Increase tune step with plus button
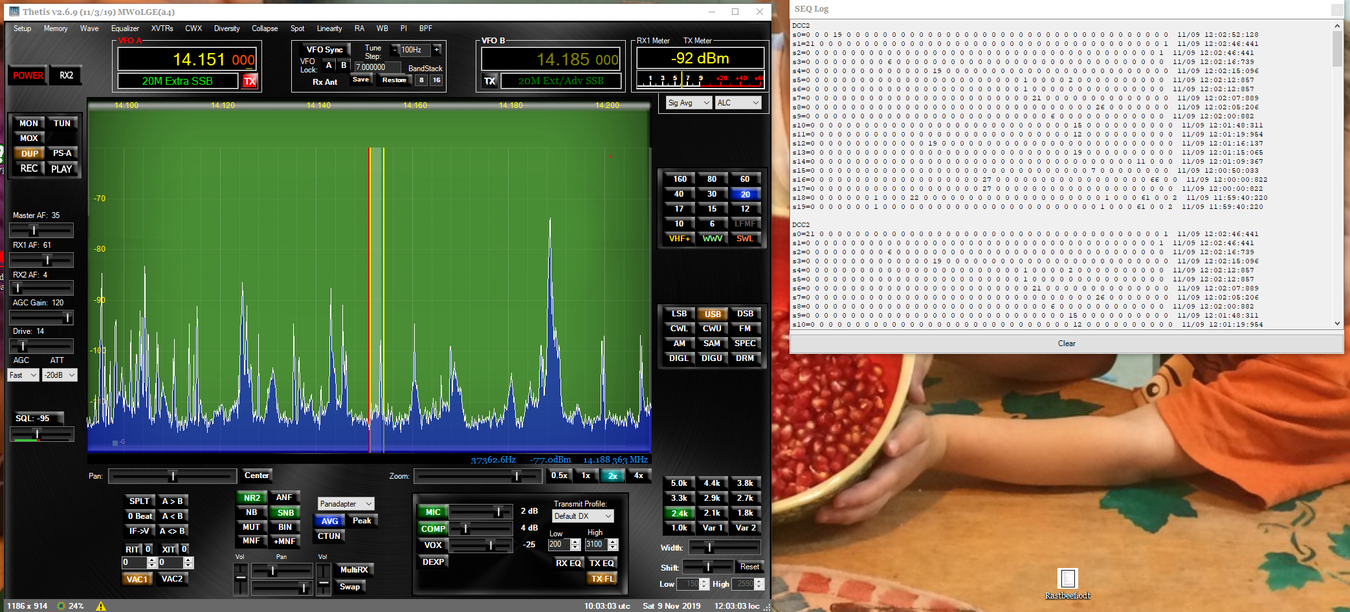The width and height of the screenshot is (1350, 612). click(437, 50)
